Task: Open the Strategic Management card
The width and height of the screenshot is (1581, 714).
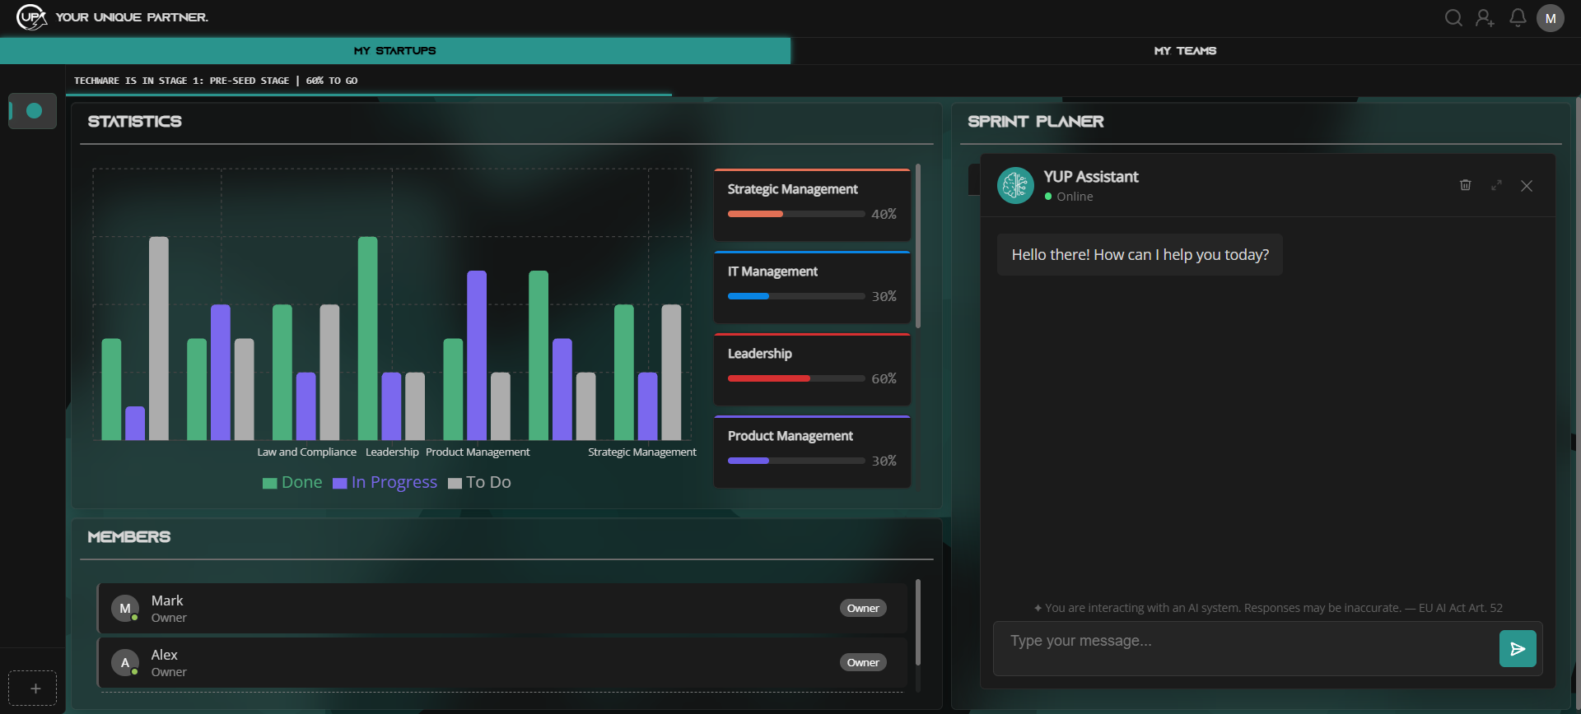Action: [812, 205]
